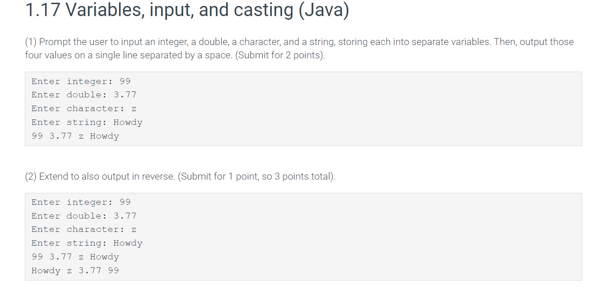The width and height of the screenshot is (596, 293).
Task: Click the "99 3.77 z Howdy" output in first block
Action: (x=75, y=136)
